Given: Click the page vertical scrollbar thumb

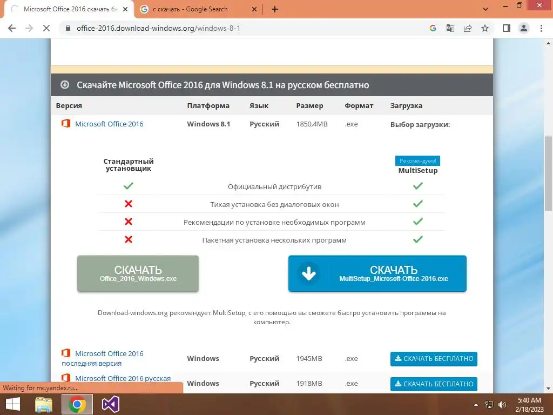Looking at the screenshot, I should coord(549,173).
